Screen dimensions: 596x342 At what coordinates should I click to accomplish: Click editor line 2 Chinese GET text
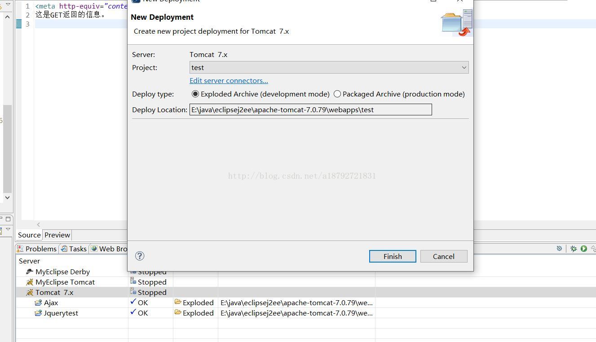pyautogui.click(x=71, y=15)
